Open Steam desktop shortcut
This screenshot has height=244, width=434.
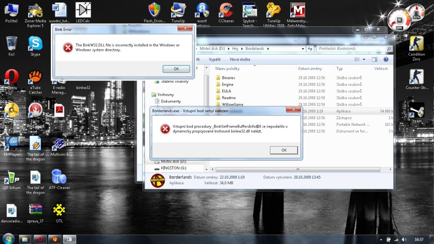coord(417,113)
